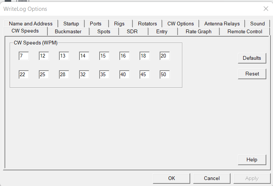273x186 pixels.
Task: Close the WriteLog Options window
Action: click(266, 9)
